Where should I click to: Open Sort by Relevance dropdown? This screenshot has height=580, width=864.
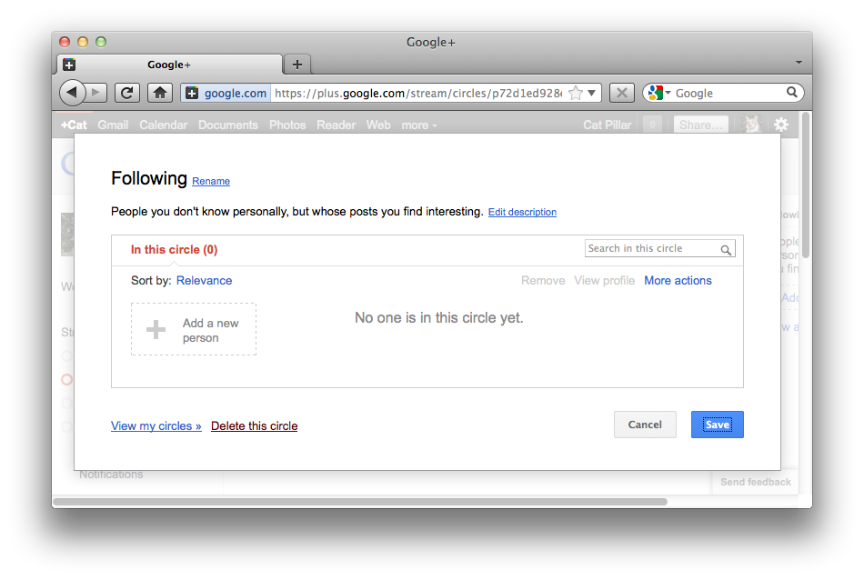(x=204, y=280)
